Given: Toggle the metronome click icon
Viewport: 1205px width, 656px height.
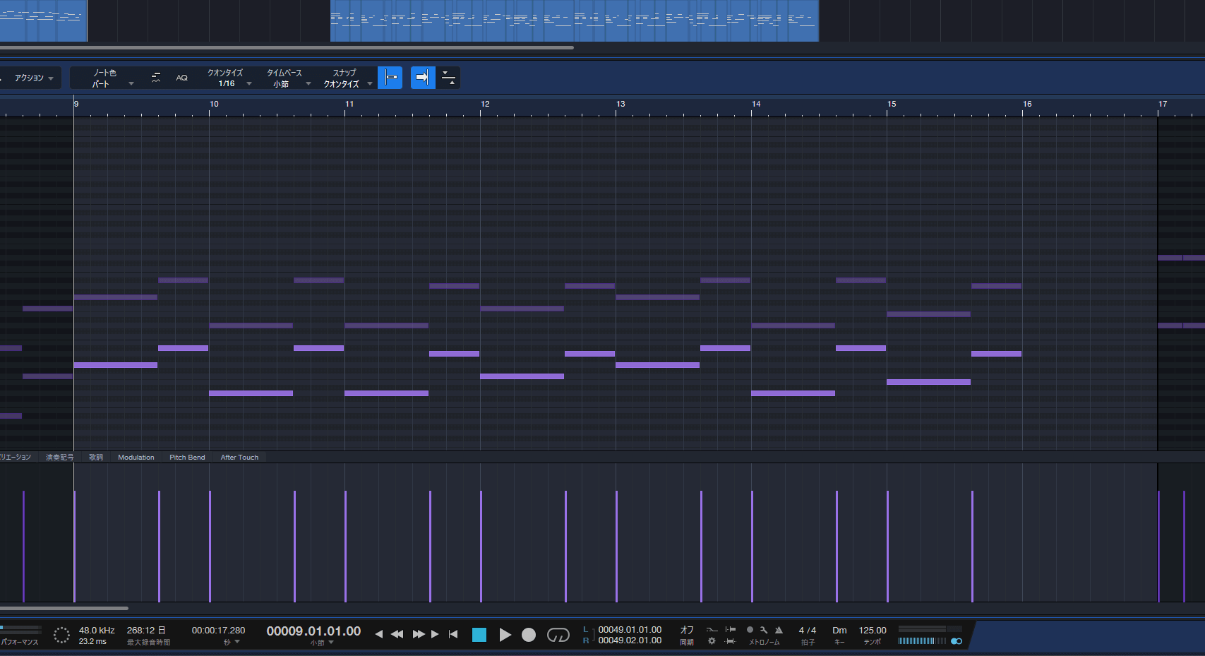Looking at the screenshot, I should 779,629.
